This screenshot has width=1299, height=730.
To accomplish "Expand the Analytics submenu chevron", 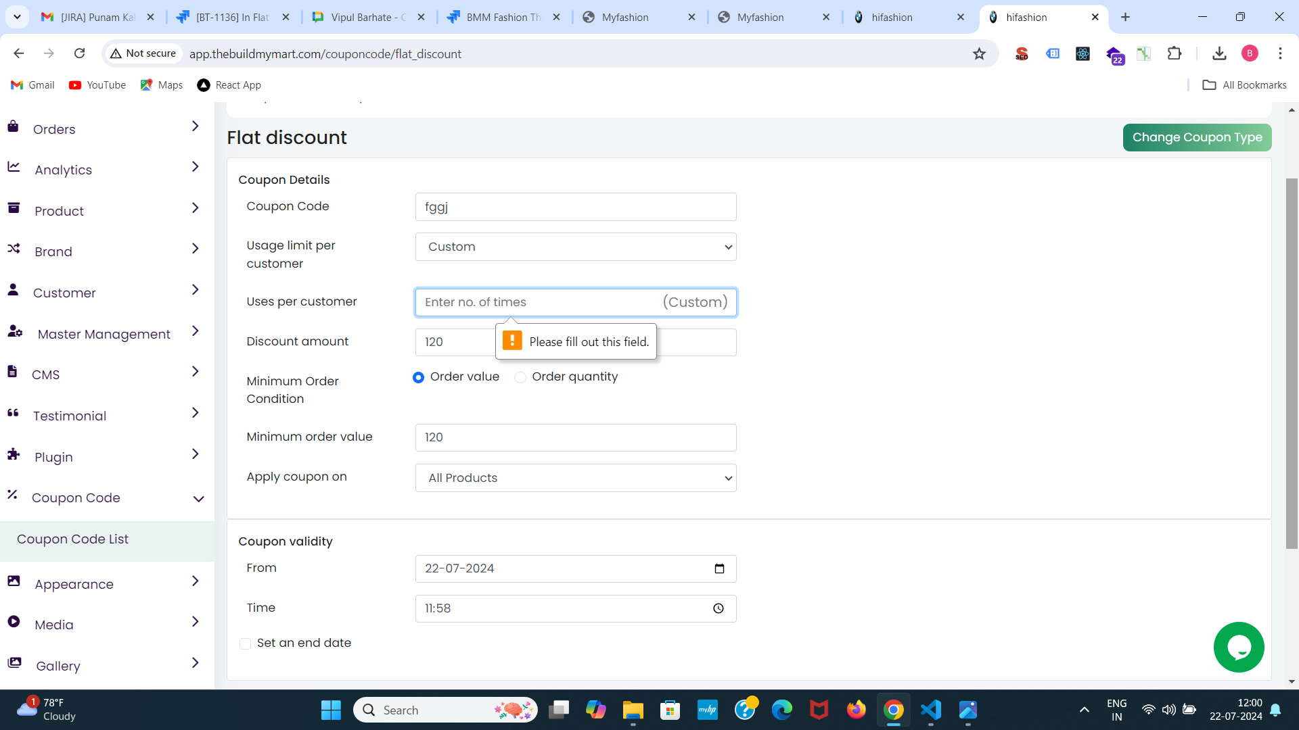I will click(x=195, y=167).
